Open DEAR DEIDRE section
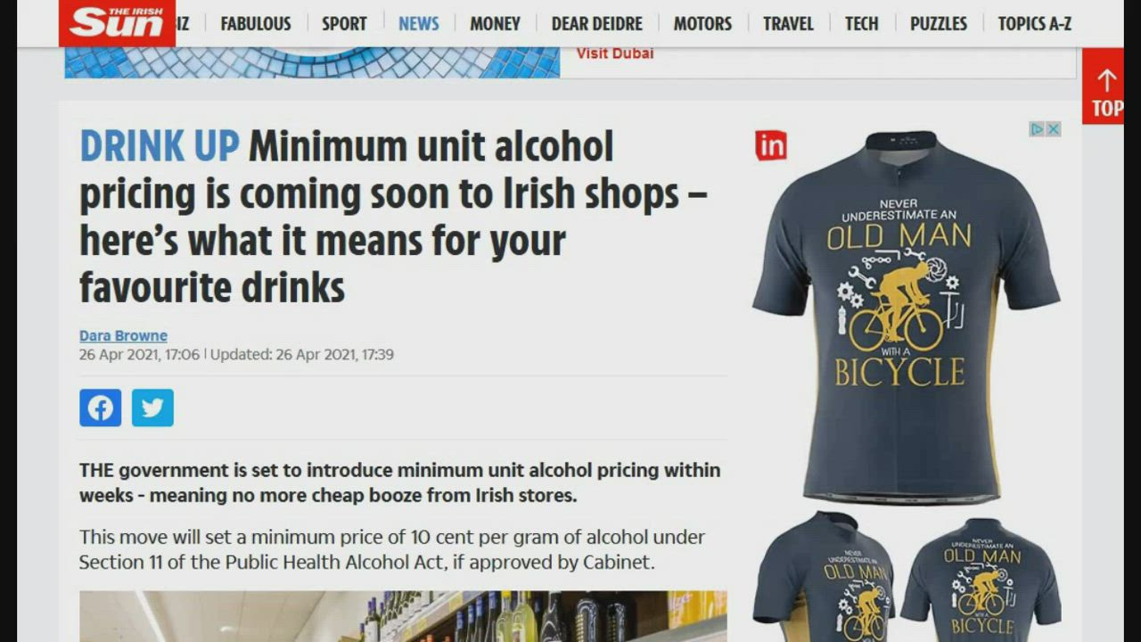This screenshot has height=642, width=1141. pos(596,24)
